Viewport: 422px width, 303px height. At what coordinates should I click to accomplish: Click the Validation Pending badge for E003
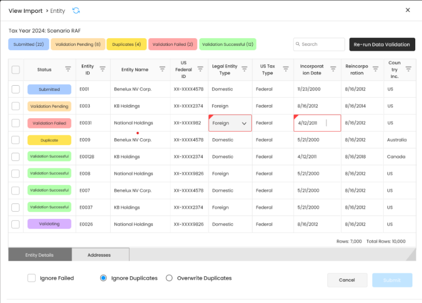click(x=49, y=106)
